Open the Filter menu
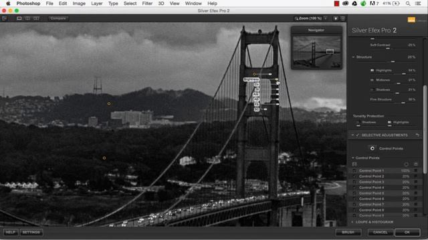The image size is (428, 240). point(147,3)
